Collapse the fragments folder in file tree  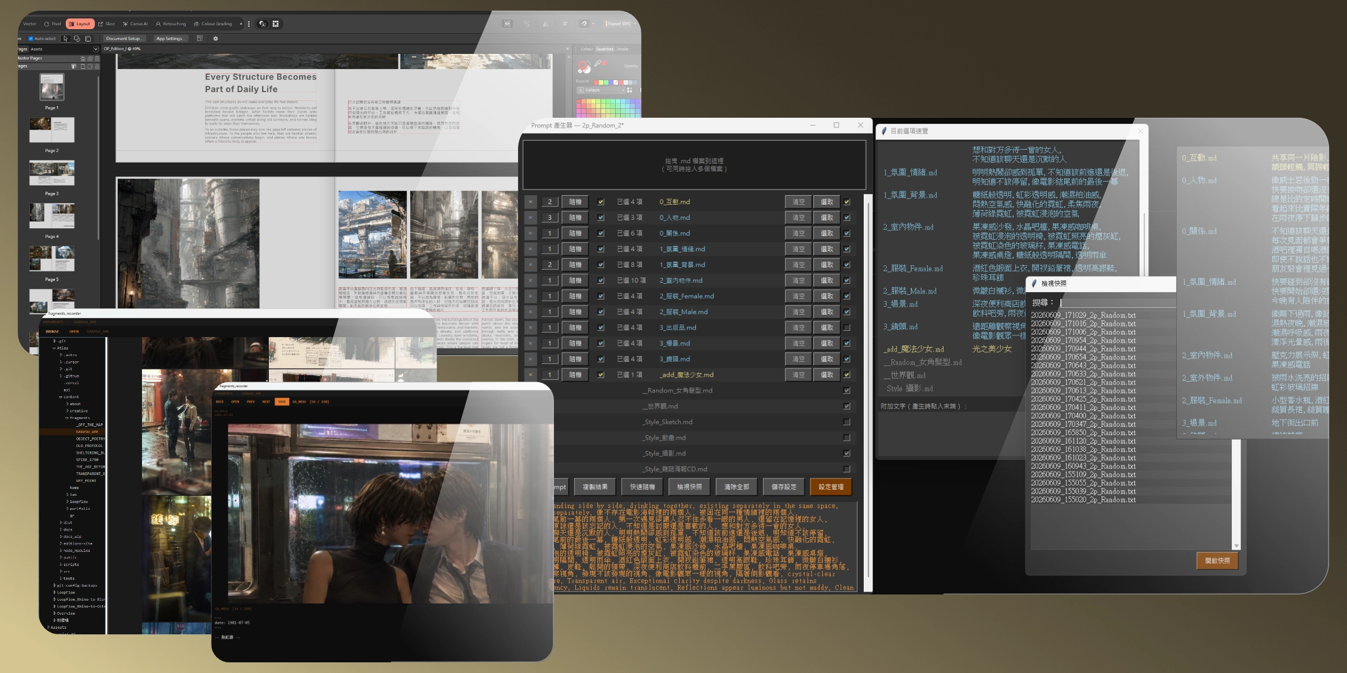pos(67,418)
